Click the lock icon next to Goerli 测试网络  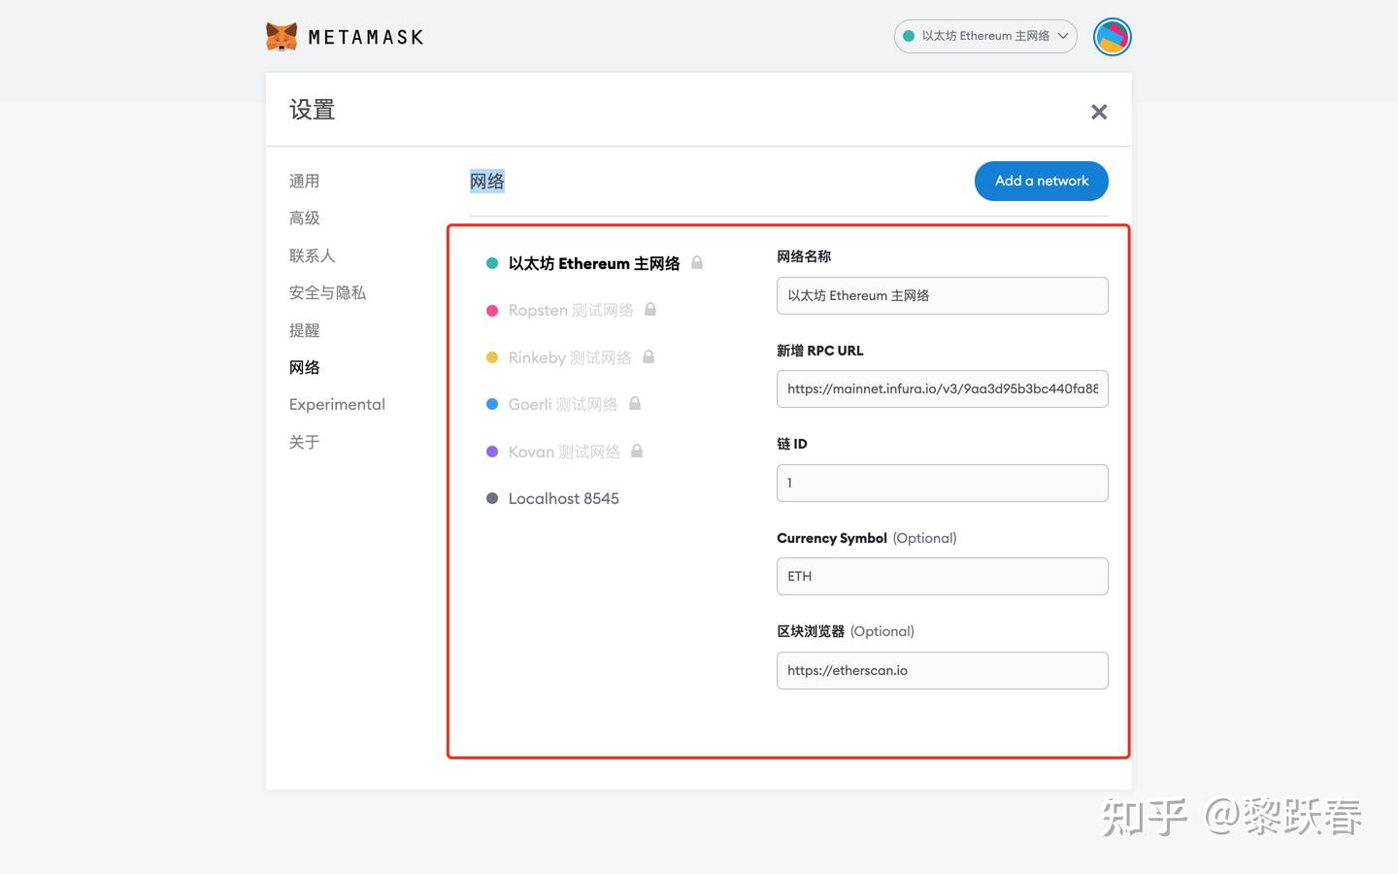coord(633,404)
